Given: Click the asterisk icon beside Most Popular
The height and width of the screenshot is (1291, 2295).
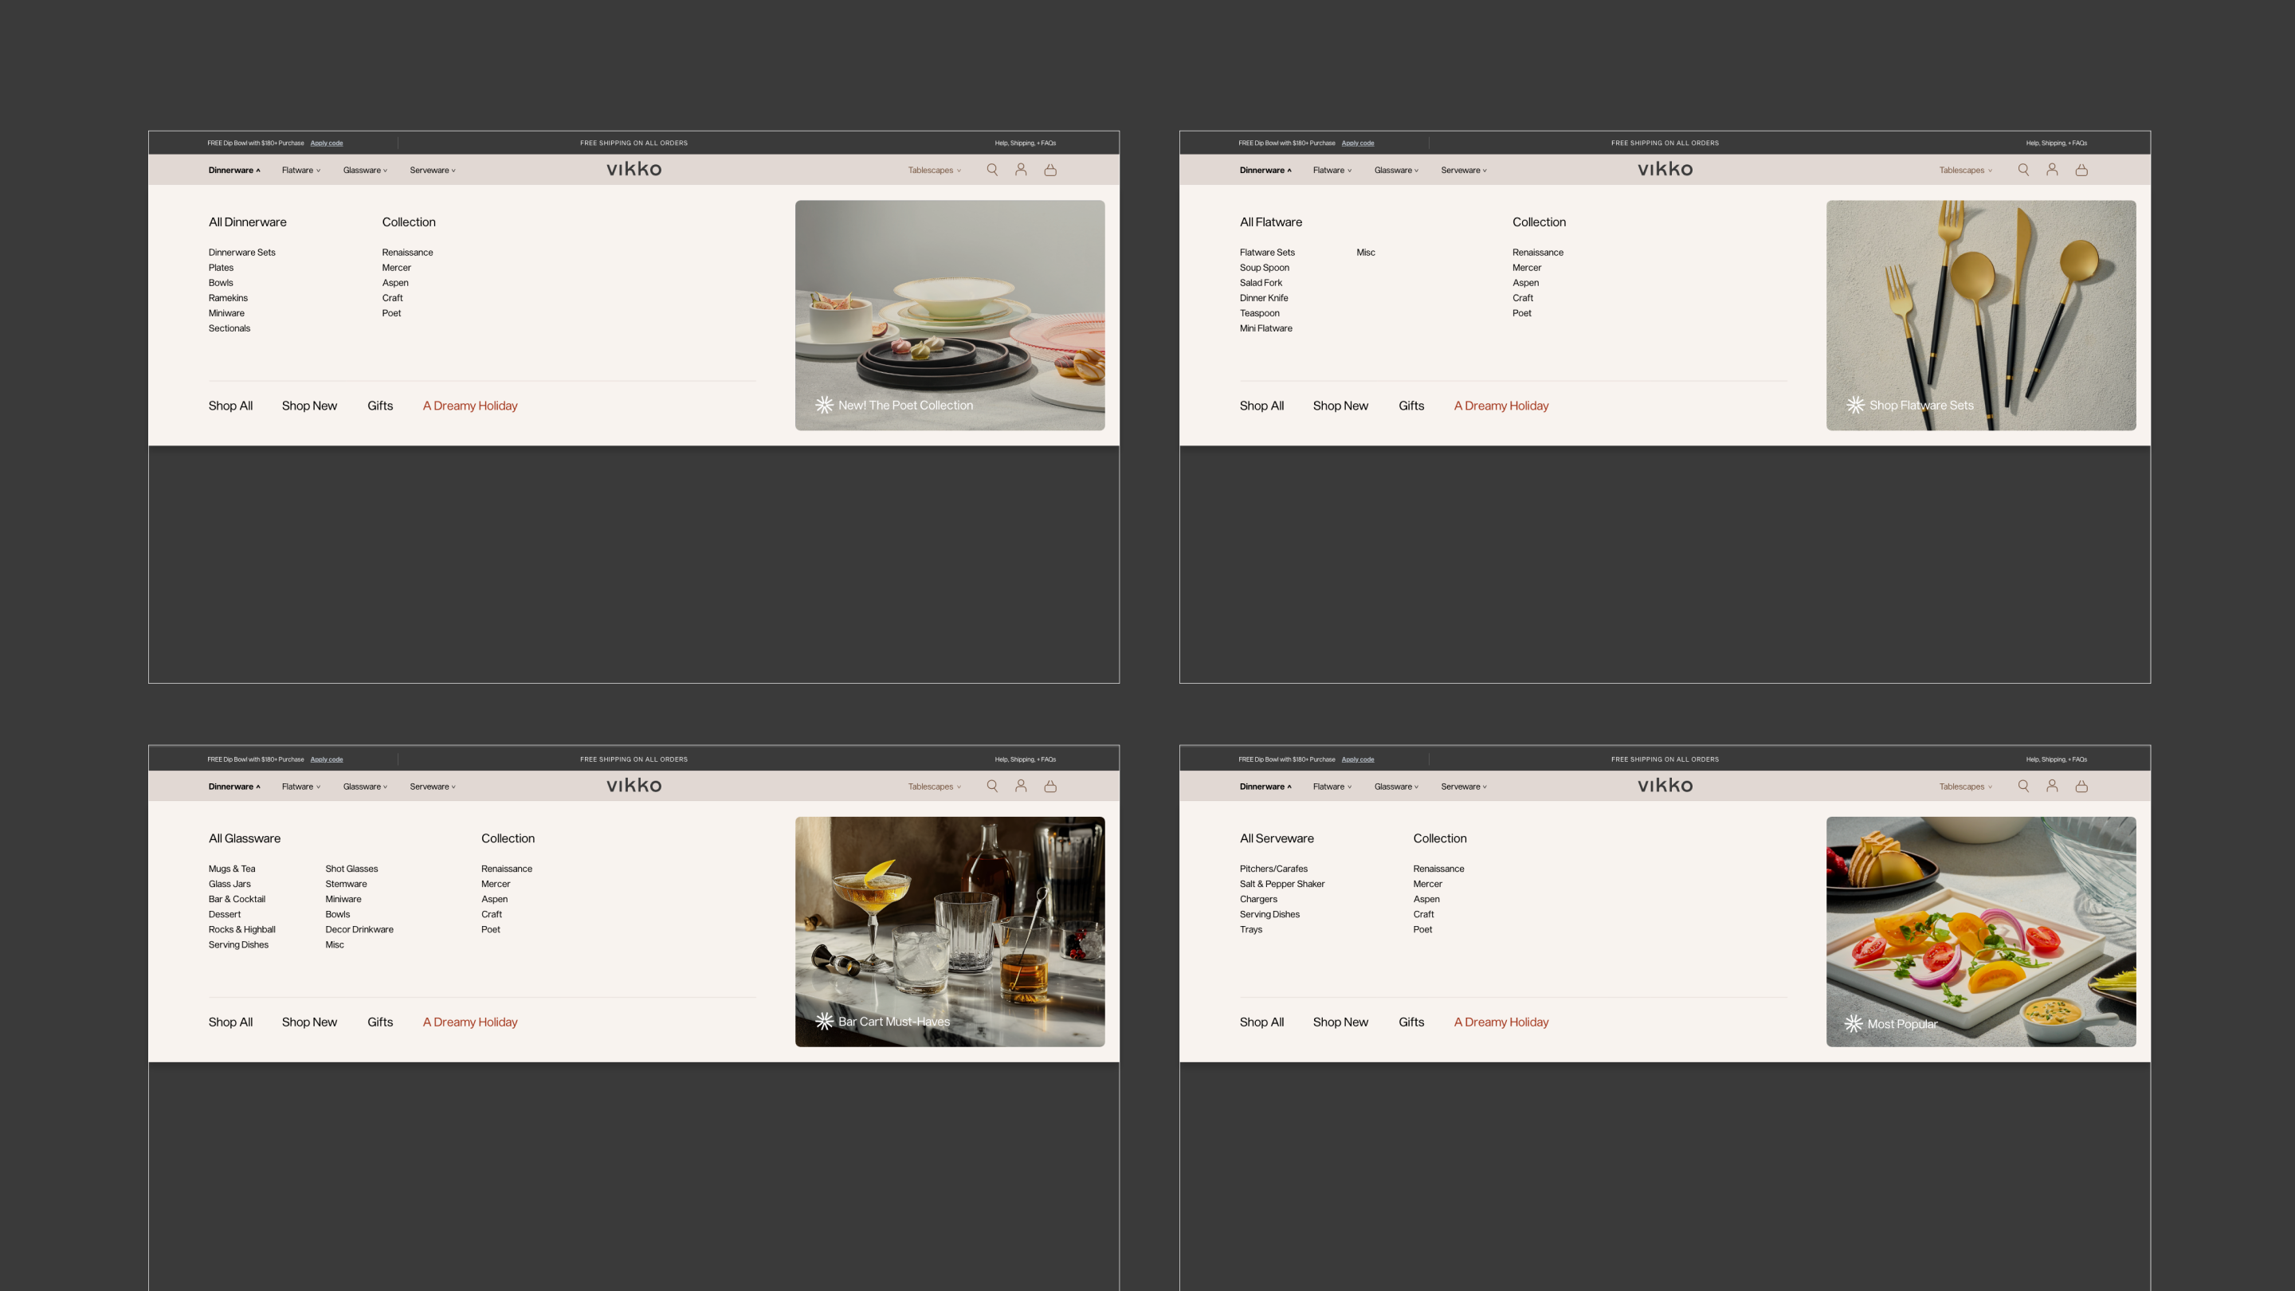Looking at the screenshot, I should (x=1854, y=1024).
